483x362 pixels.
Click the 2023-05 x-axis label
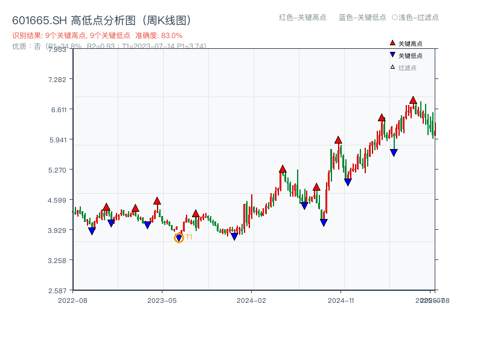pyautogui.click(x=162, y=300)
